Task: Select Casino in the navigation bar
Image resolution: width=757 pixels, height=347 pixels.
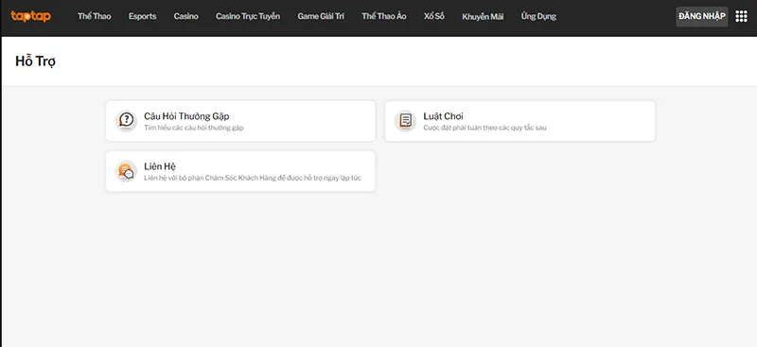Action: 185,16
